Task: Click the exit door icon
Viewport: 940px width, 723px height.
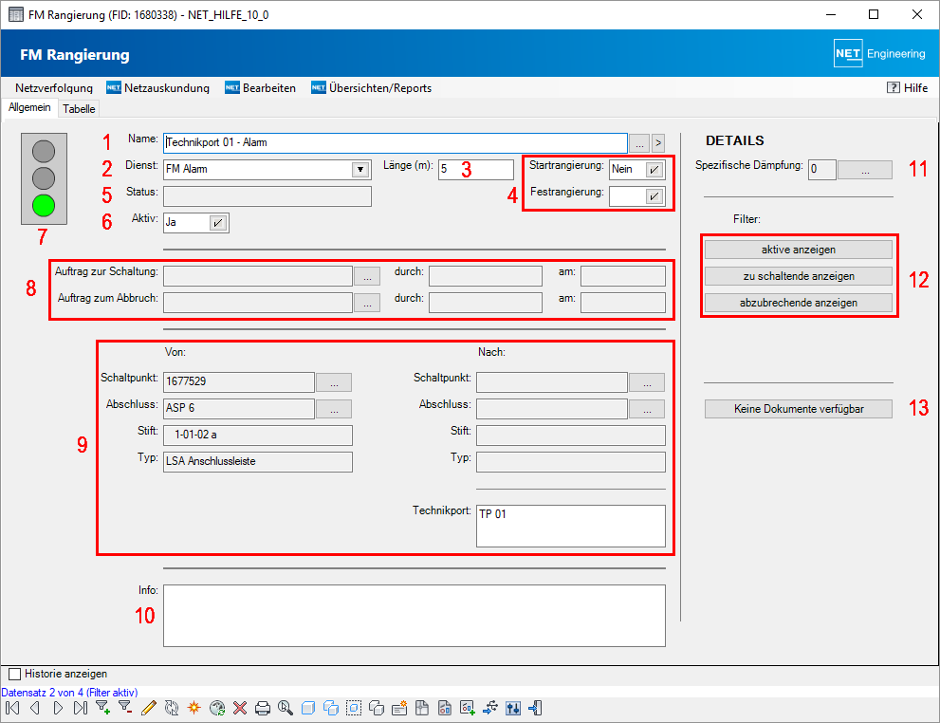Action: (536, 708)
